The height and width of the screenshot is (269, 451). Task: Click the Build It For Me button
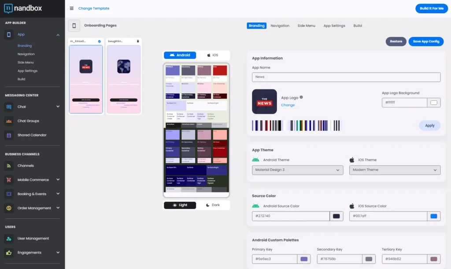click(431, 8)
